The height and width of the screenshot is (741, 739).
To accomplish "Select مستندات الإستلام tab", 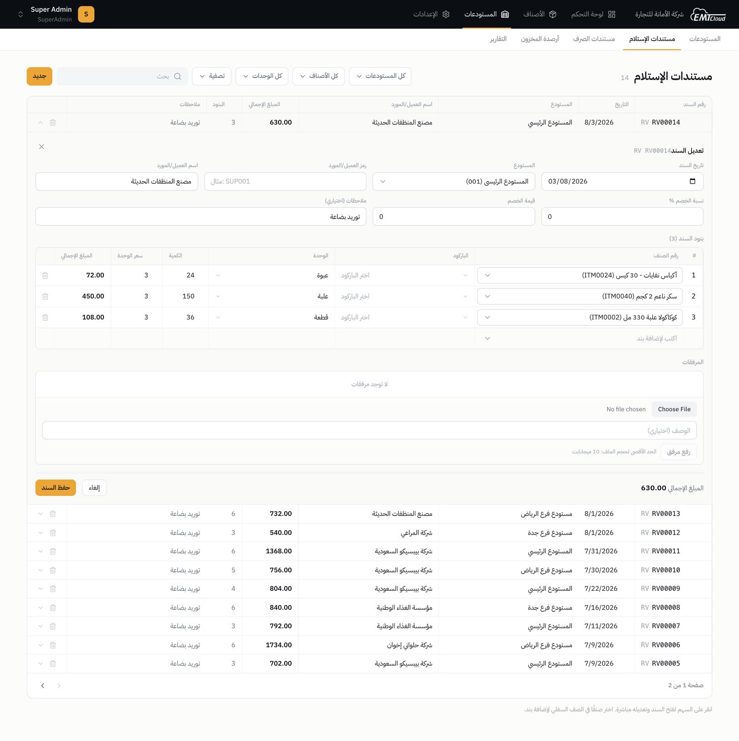I will click(x=652, y=39).
